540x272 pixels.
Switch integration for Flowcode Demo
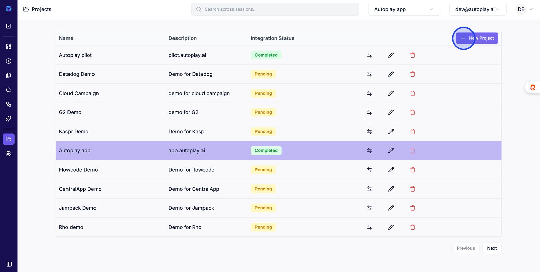pos(369,170)
